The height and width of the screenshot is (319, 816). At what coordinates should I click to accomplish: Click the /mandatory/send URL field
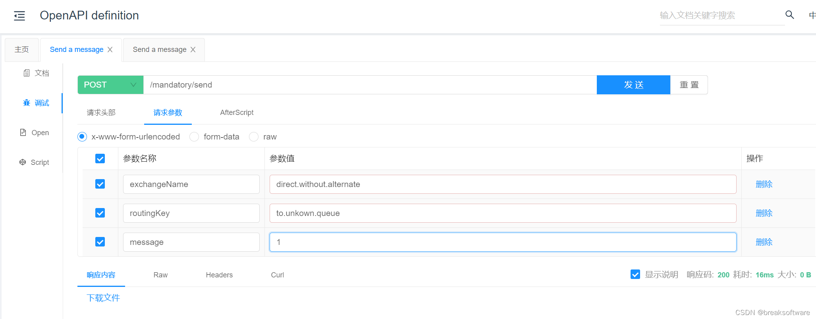click(x=370, y=85)
